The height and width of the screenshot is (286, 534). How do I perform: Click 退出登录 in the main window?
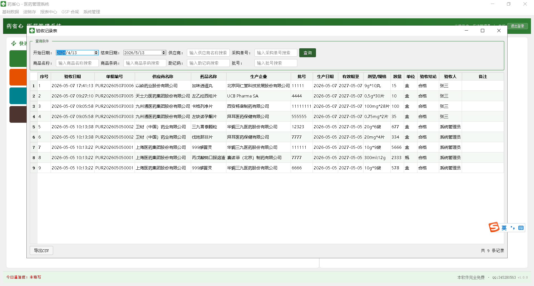[x=517, y=26]
